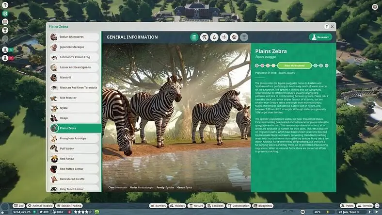Switch to paw print Reproduction tab icon
Viewport: 382px width, 215px height.
pos(234,37)
